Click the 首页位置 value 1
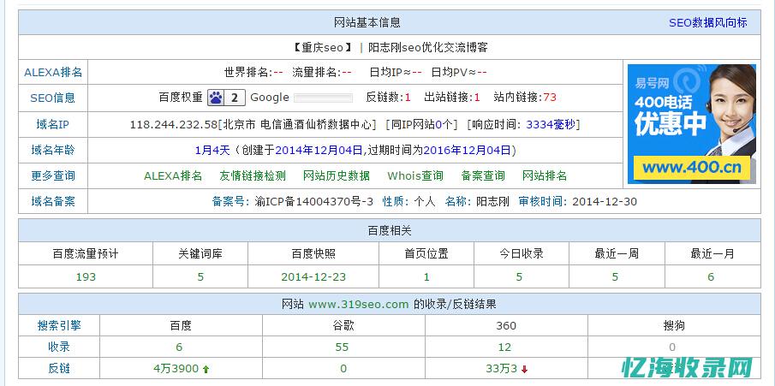Image resolution: width=775 pixels, height=386 pixels. [x=426, y=276]
